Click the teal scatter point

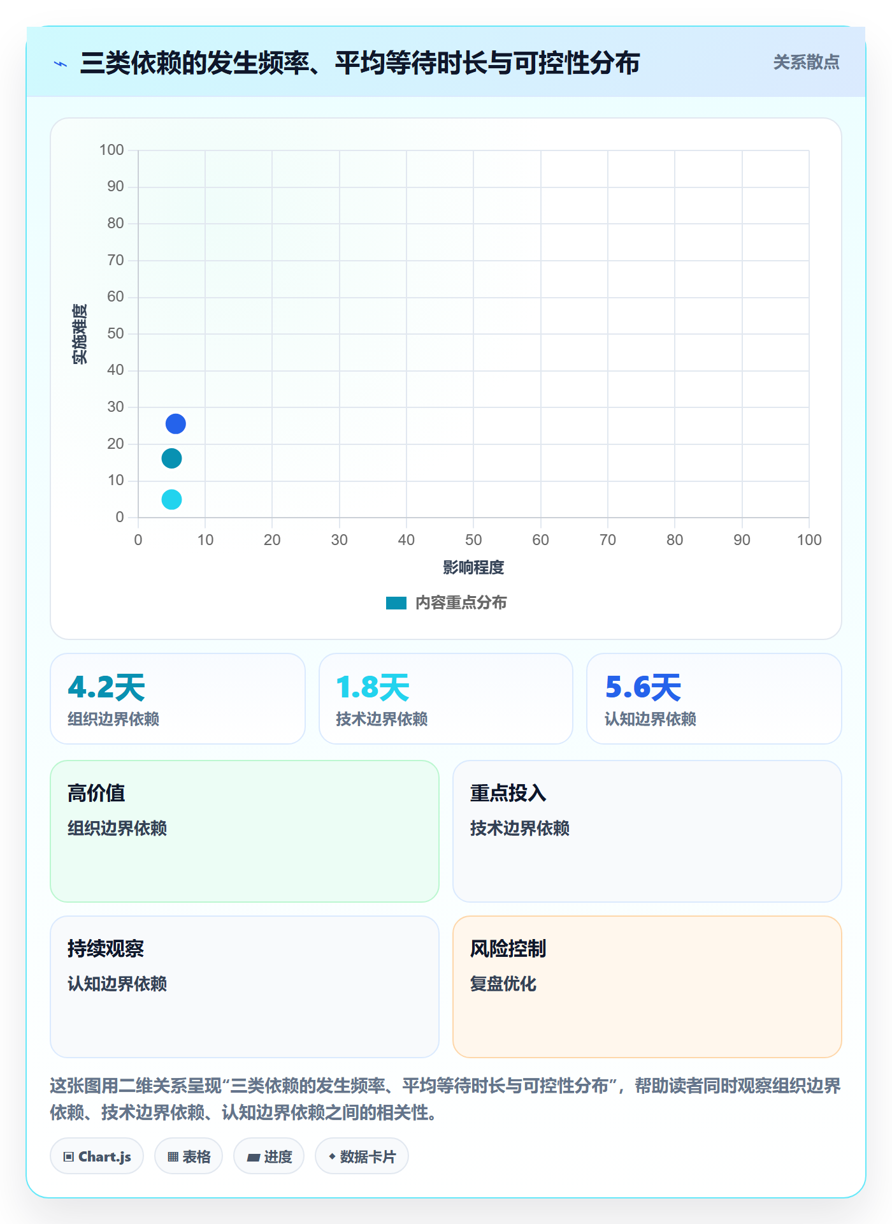[x=171, y=458]
